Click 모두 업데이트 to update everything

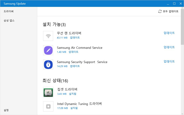(171, 11)
